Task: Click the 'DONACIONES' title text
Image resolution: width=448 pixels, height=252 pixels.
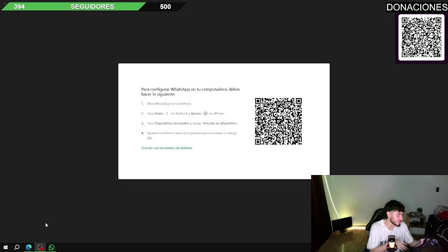Action: [417, 7]
